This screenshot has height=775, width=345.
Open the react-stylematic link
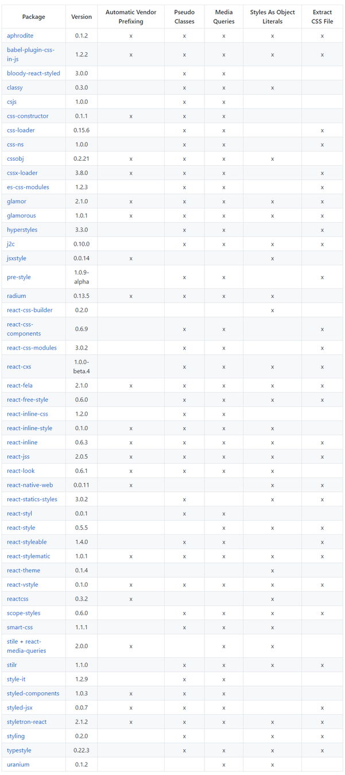click(29, 556)
